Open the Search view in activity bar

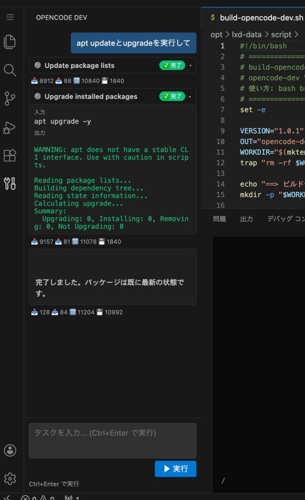pos(10,70)
